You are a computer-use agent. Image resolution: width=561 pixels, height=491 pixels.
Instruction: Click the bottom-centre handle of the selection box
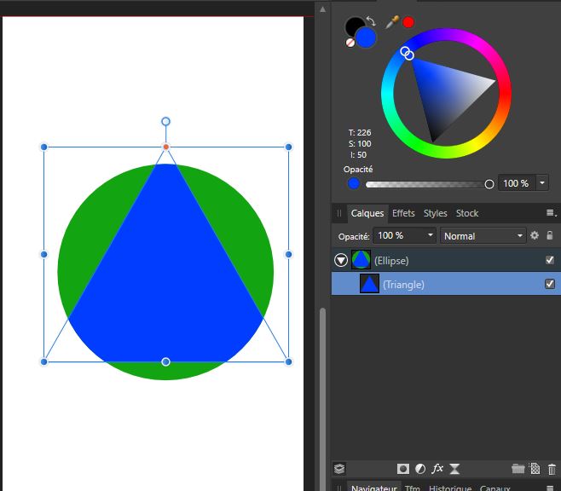click(165, 362)
